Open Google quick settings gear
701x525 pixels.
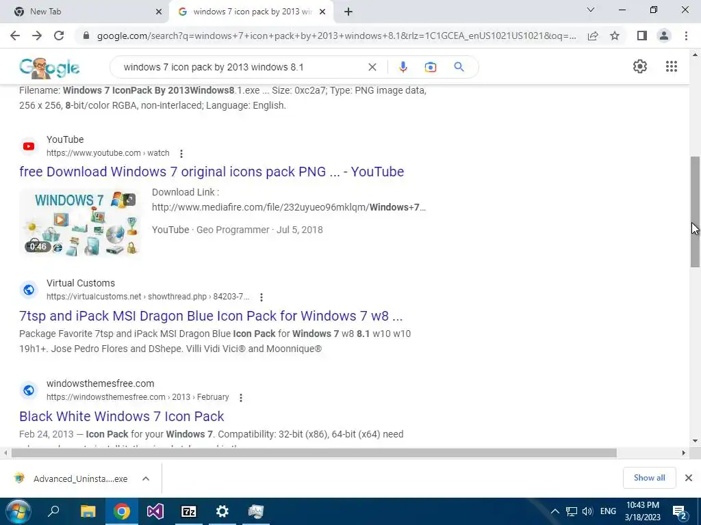[x=640, y=66]
